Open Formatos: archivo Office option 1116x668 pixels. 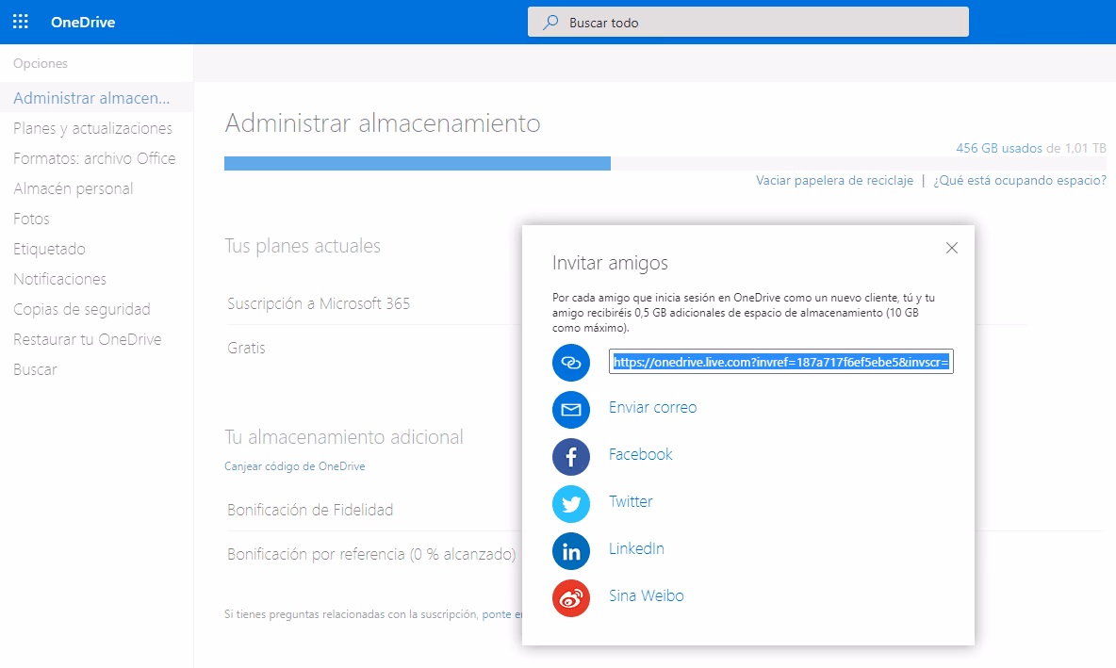(x=96, y=158)
